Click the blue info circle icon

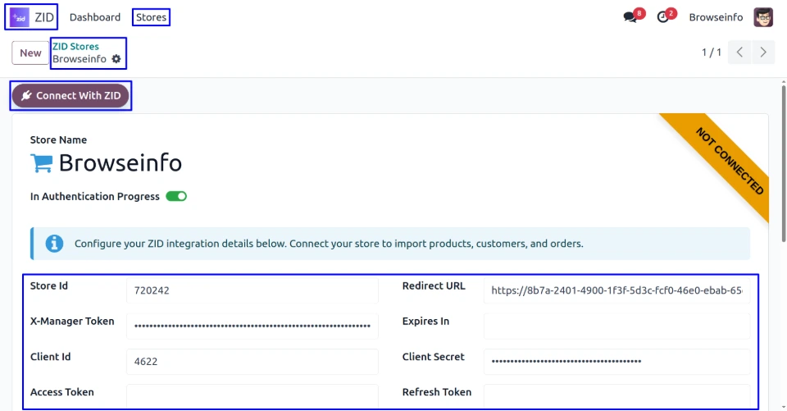[x=54, y=244]
